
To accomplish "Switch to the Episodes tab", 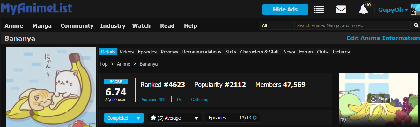I will 147,52.
